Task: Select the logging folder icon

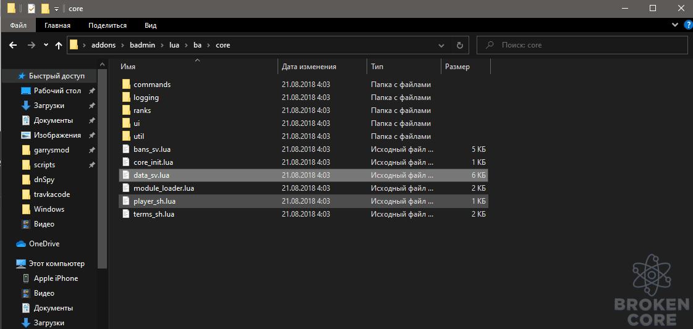Action: [x=126, y=98]
